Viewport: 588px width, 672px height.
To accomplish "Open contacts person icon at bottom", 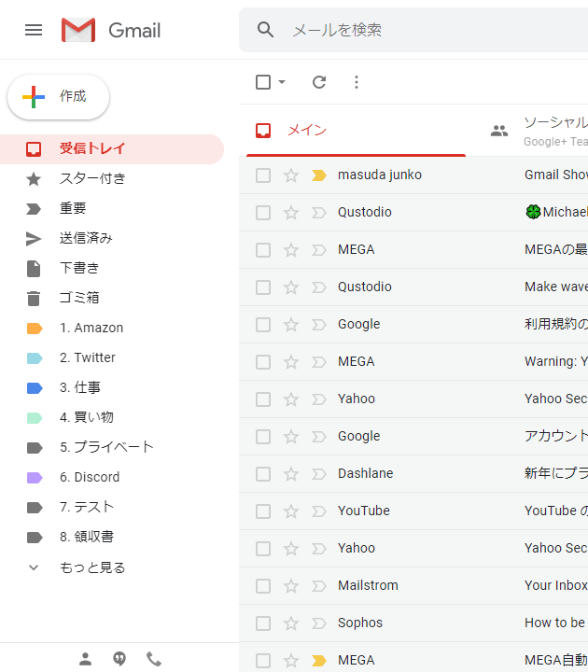I will pyautogui.click(x=85, y=659).
